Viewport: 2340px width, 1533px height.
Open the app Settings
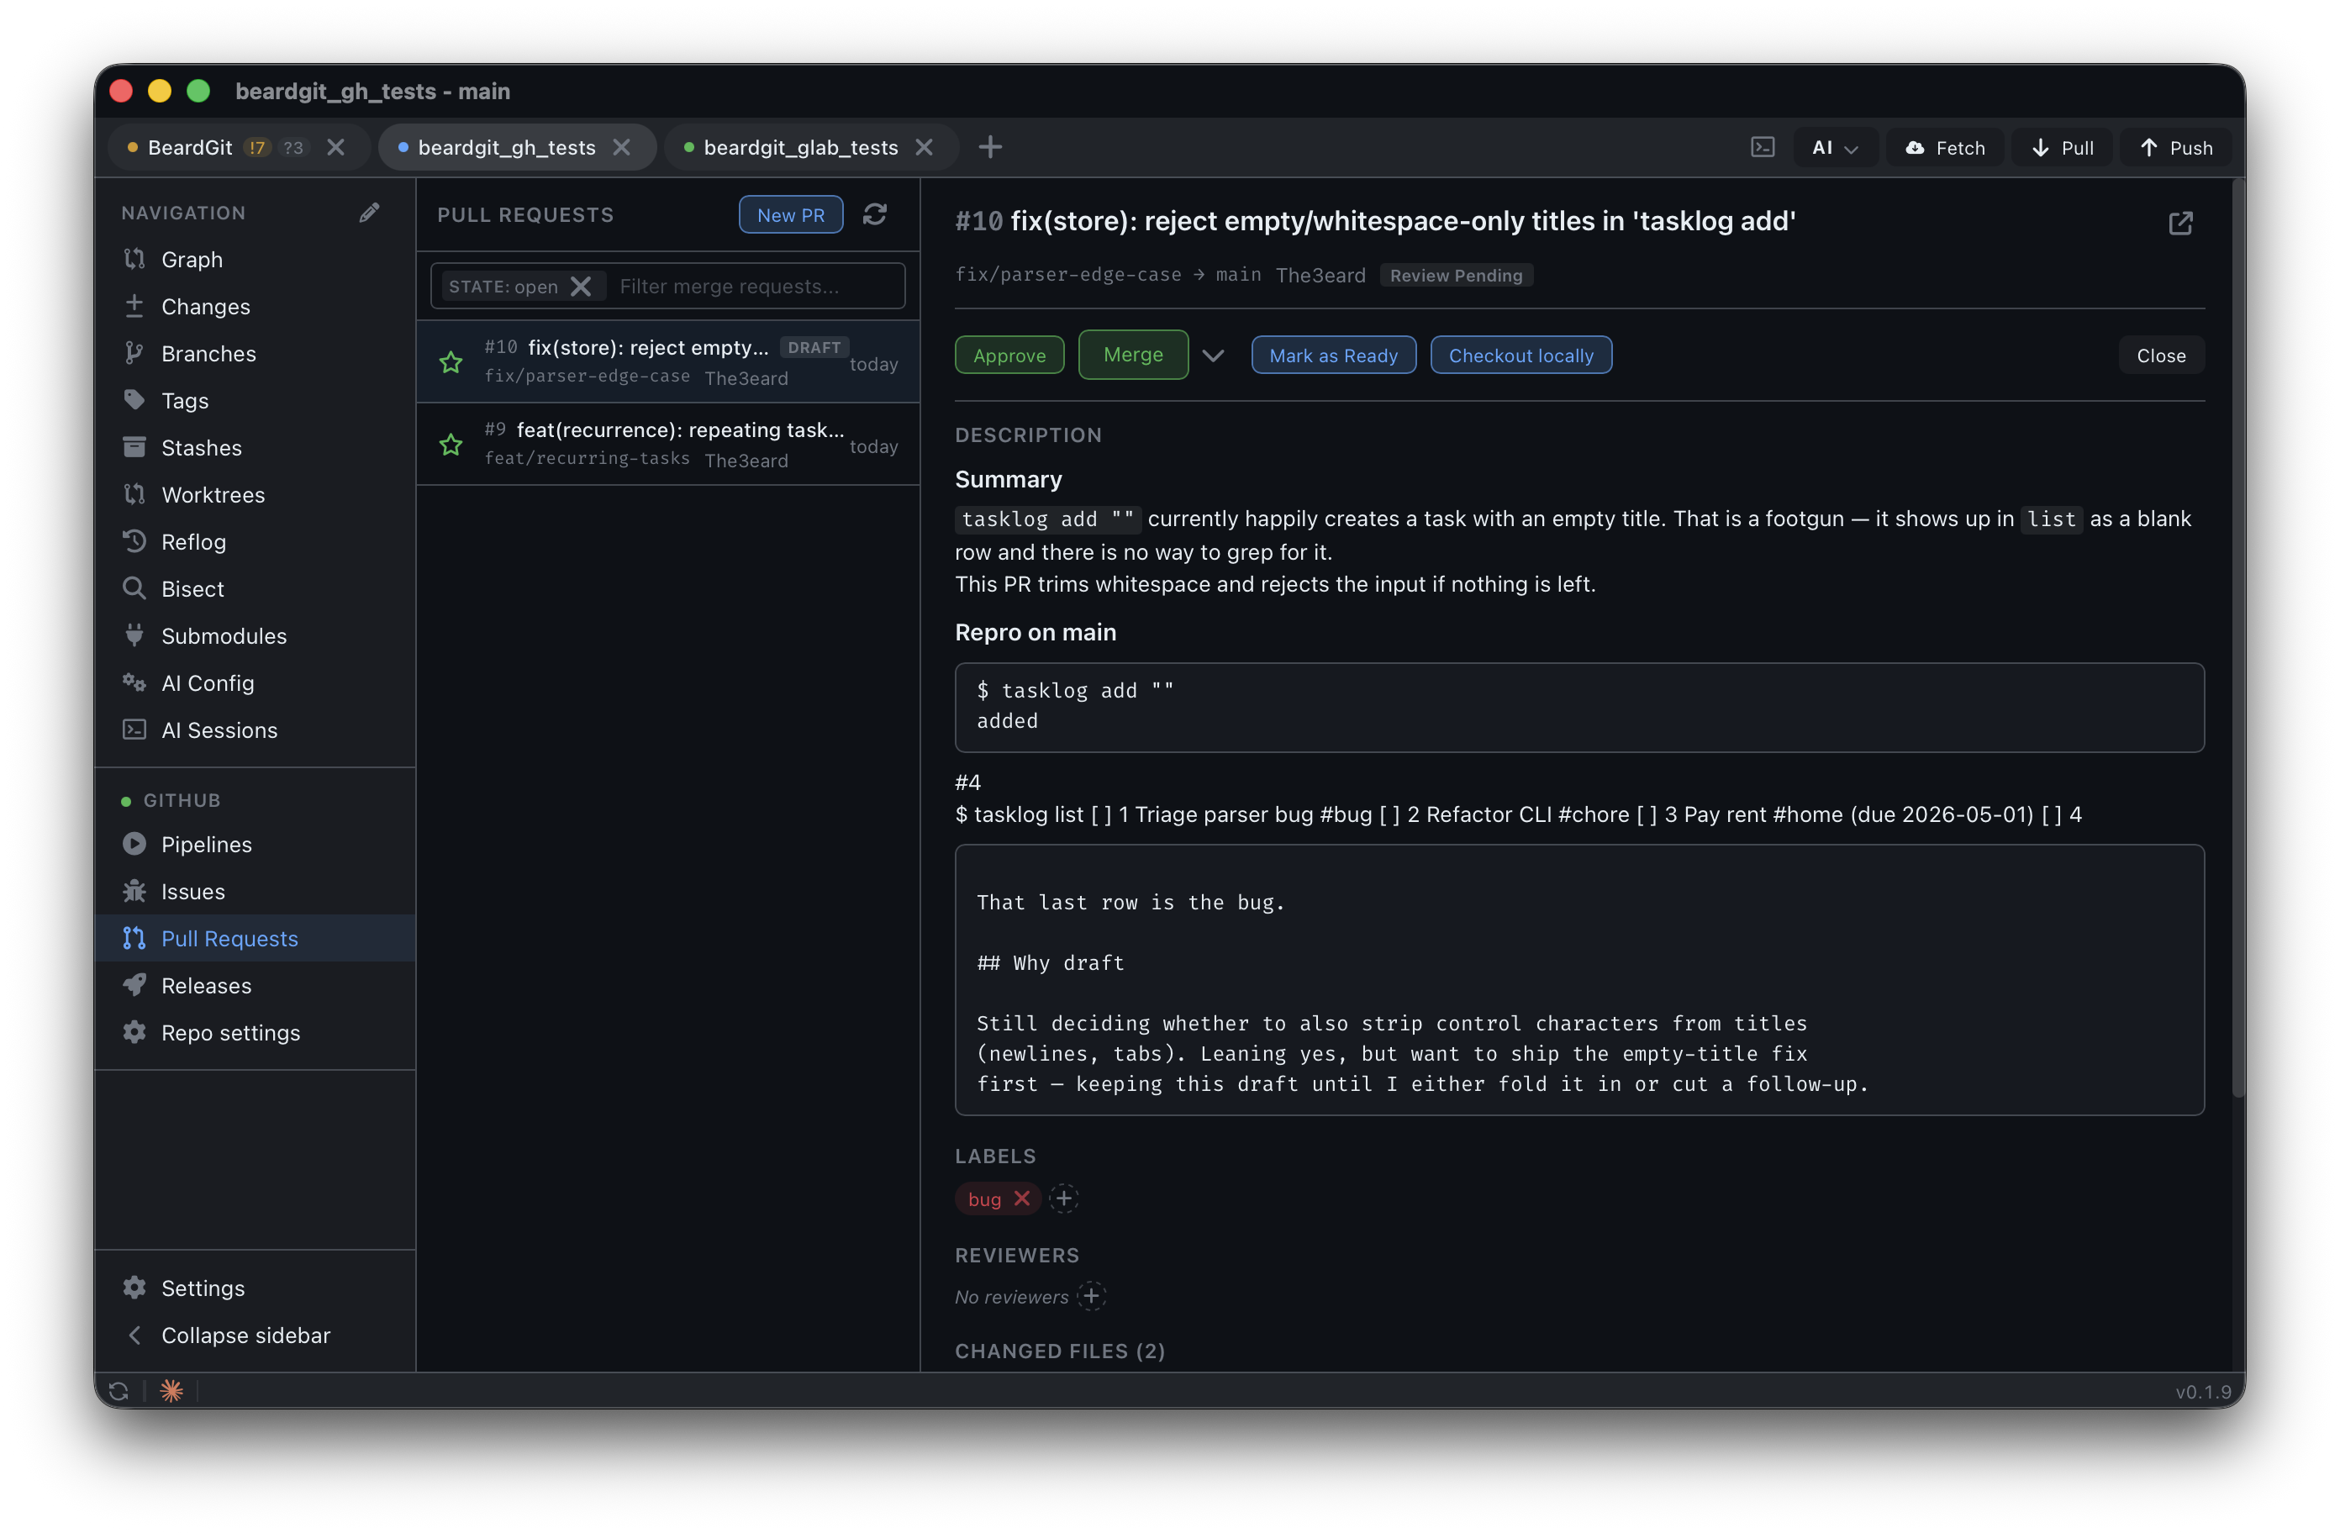[255, 1288]
